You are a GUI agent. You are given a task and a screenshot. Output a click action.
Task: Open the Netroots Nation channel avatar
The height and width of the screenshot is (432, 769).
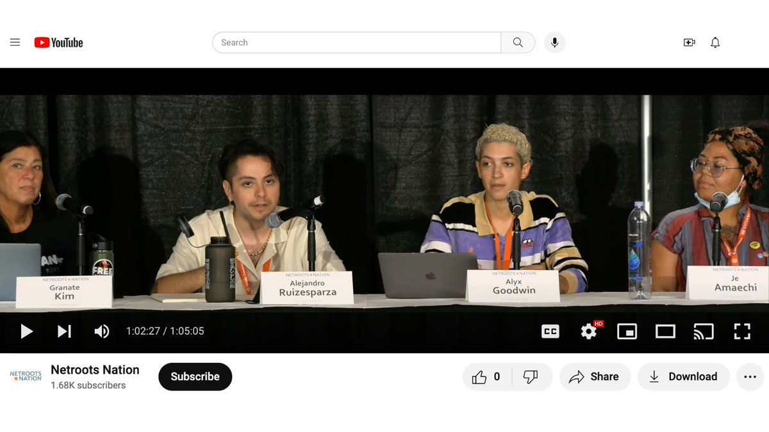coord(26,376)
